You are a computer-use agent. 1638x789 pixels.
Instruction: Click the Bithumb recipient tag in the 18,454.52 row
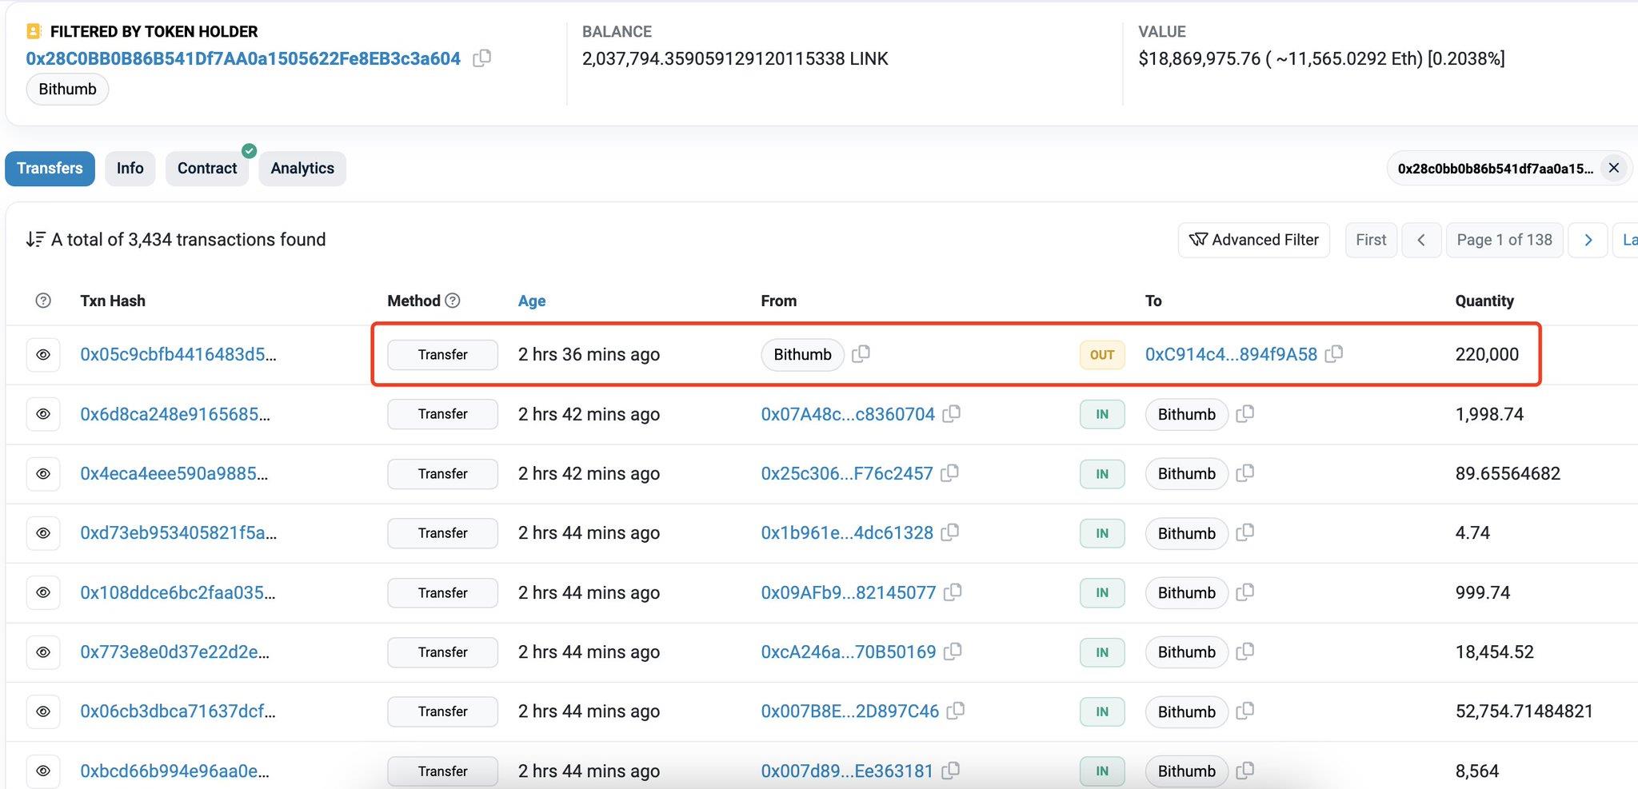(x=1187, y=652)
